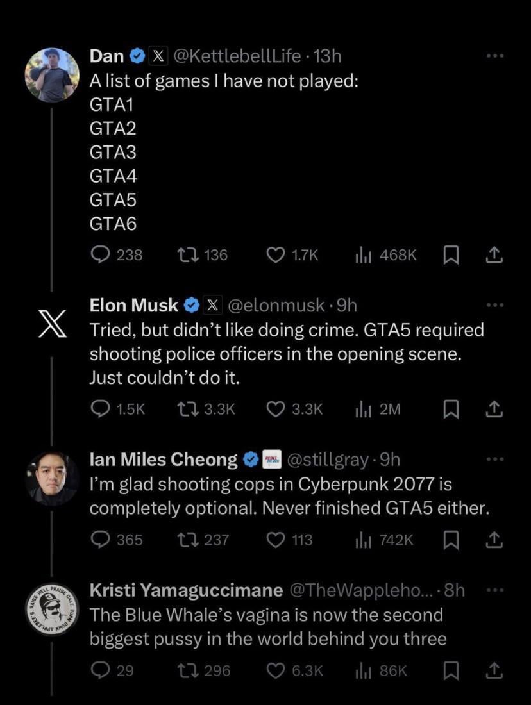Screen dimensions: 531x705
Task: Share Elon Musk's reply tweet
Action: pos(493,409)
